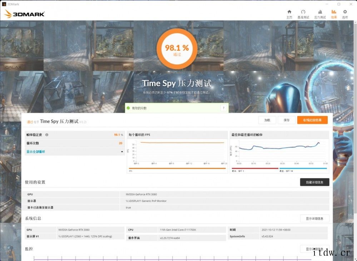Click the time value 2021-10-12 11:59 +08:00
This screenshot has height=261, width=357.
click(x=276, y=230)
